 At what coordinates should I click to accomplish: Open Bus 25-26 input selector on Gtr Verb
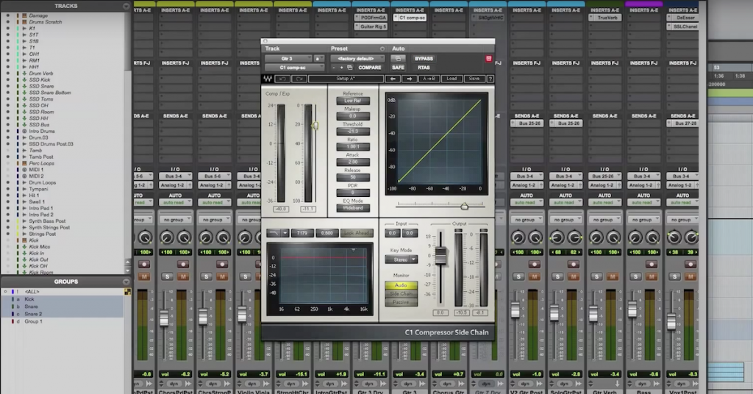point(604,176)
